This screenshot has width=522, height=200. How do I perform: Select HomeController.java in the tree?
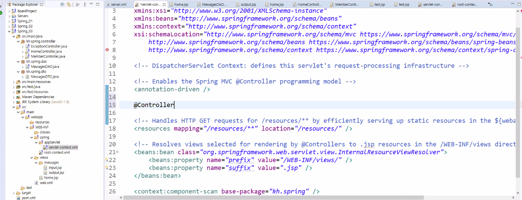[46, 52]
